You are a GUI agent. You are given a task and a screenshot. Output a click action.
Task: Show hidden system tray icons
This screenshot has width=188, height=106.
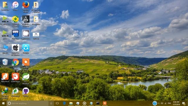click(x=159, y=103)
